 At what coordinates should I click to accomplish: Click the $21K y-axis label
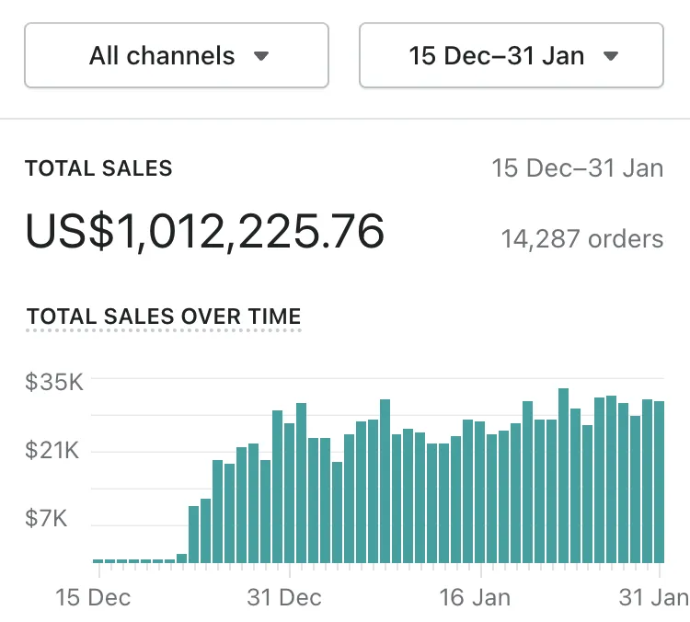point(52,450)
